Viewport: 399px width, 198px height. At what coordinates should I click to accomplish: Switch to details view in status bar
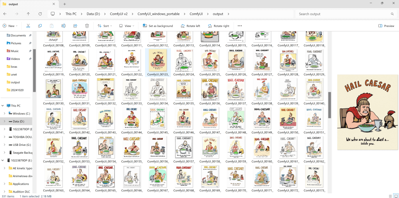pyautogui.click(x=390, y=196)
